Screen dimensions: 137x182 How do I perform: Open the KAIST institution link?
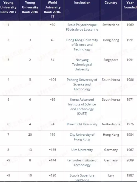(82, 107)
